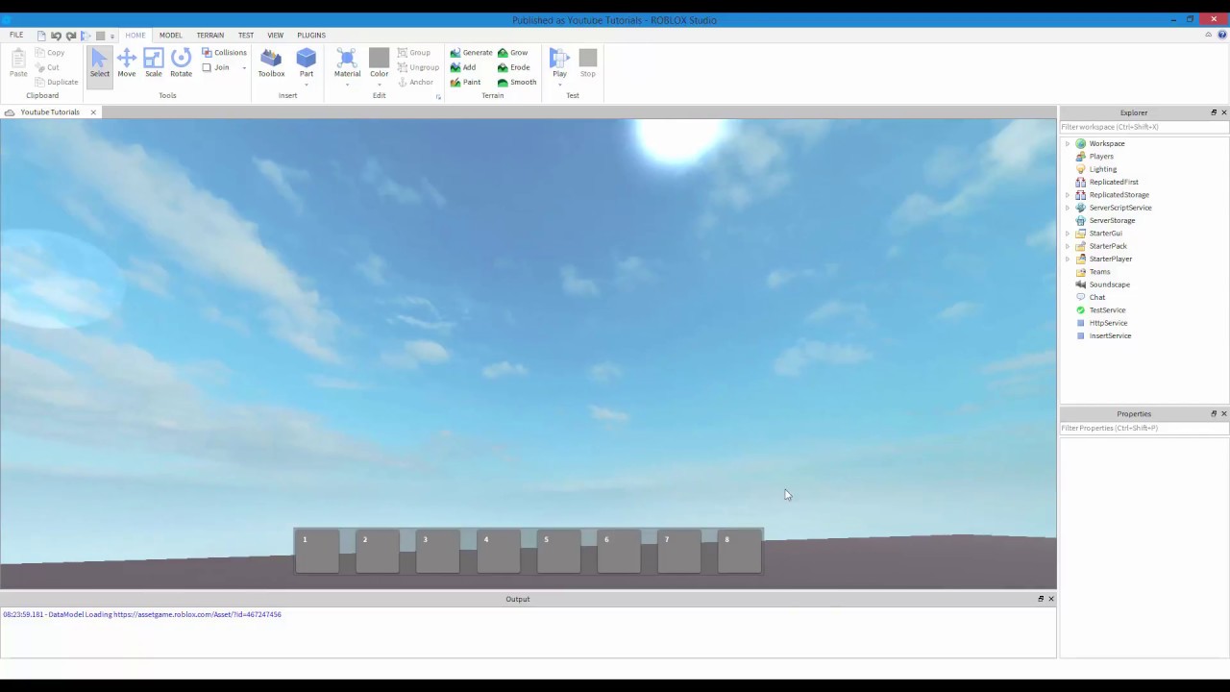Screen dimensions: 1230x692
Task: Expand the Workspace tree node
Action: tap(1067, 143)
